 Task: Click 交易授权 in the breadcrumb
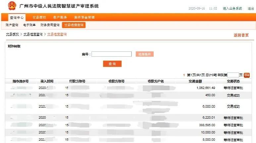(x=13, y=34)
